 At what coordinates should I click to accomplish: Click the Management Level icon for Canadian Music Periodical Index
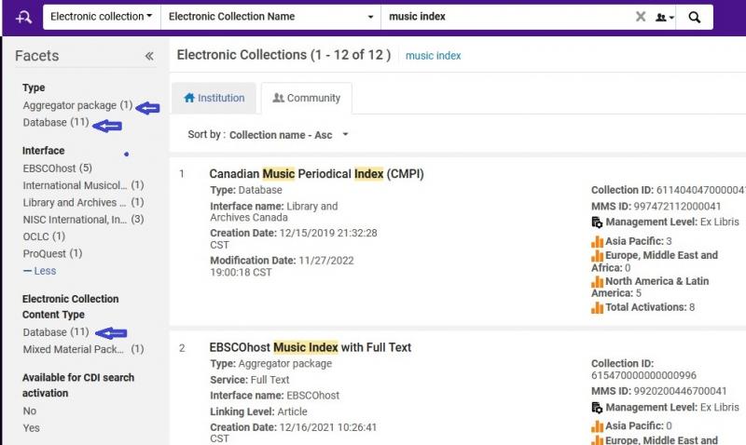[597, 222]
